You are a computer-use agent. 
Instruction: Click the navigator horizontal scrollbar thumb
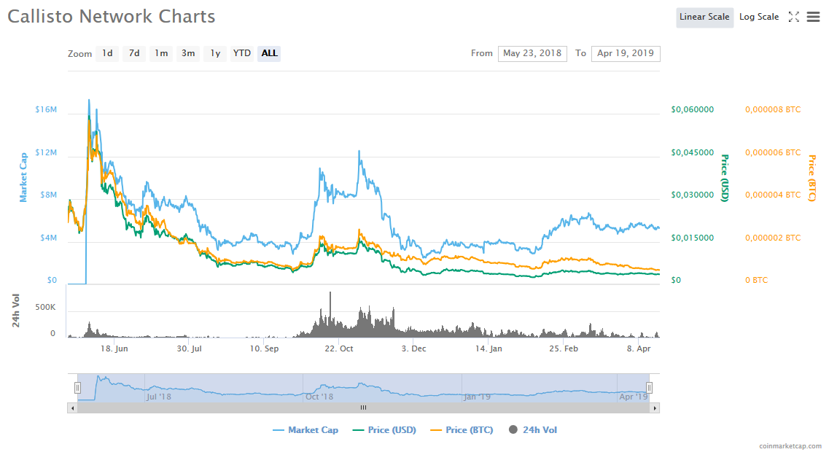click(363, 408)
